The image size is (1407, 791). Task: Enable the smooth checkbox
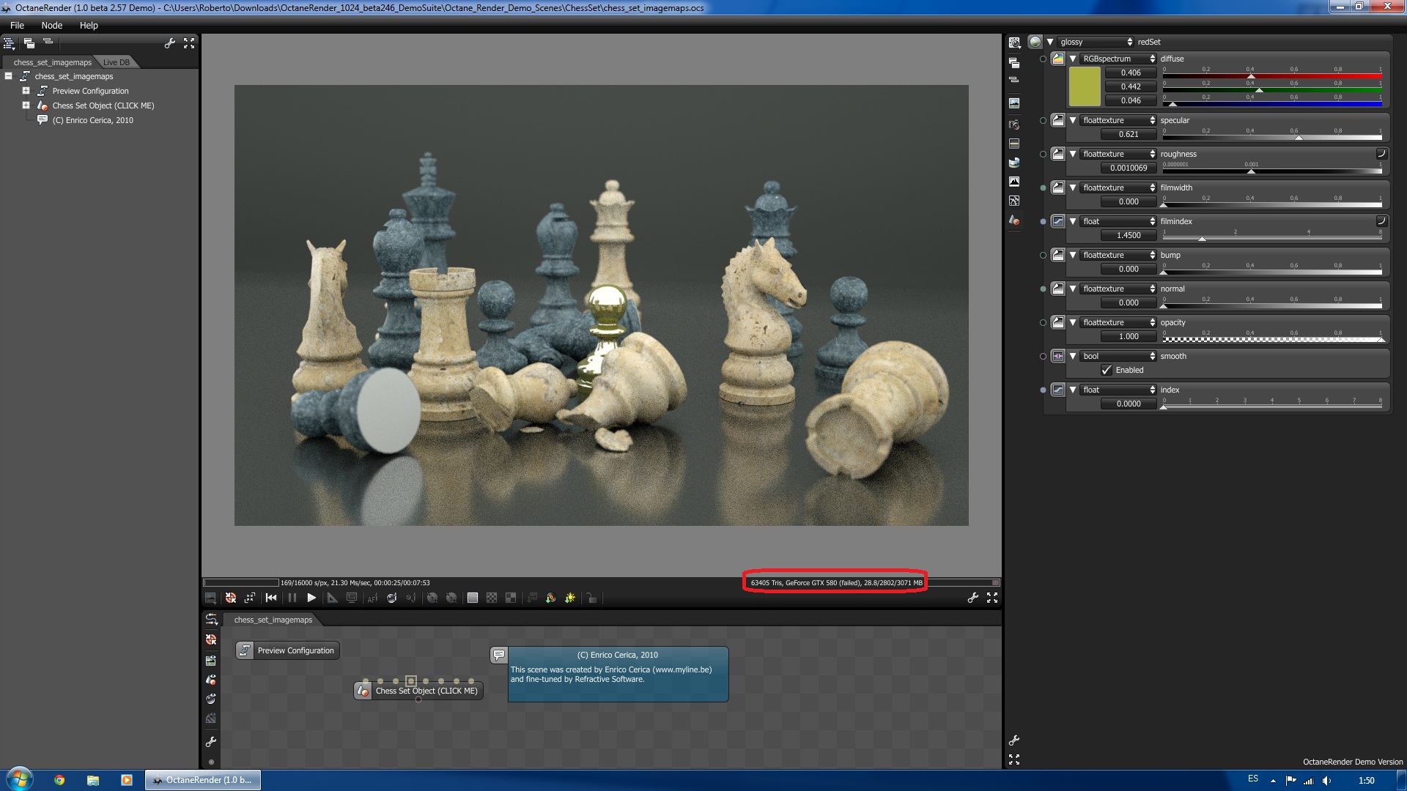click(x=1107, y=370)
